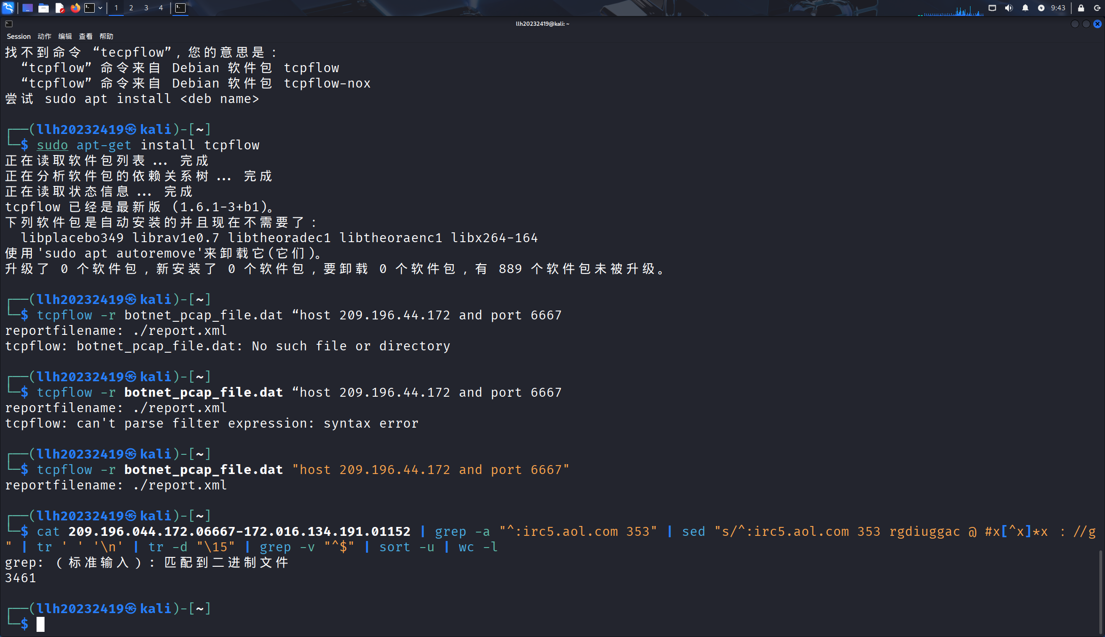Viewport: 1105px width, 637px height.
Task: Click the power manager lightning icon
Action: 1041,8
